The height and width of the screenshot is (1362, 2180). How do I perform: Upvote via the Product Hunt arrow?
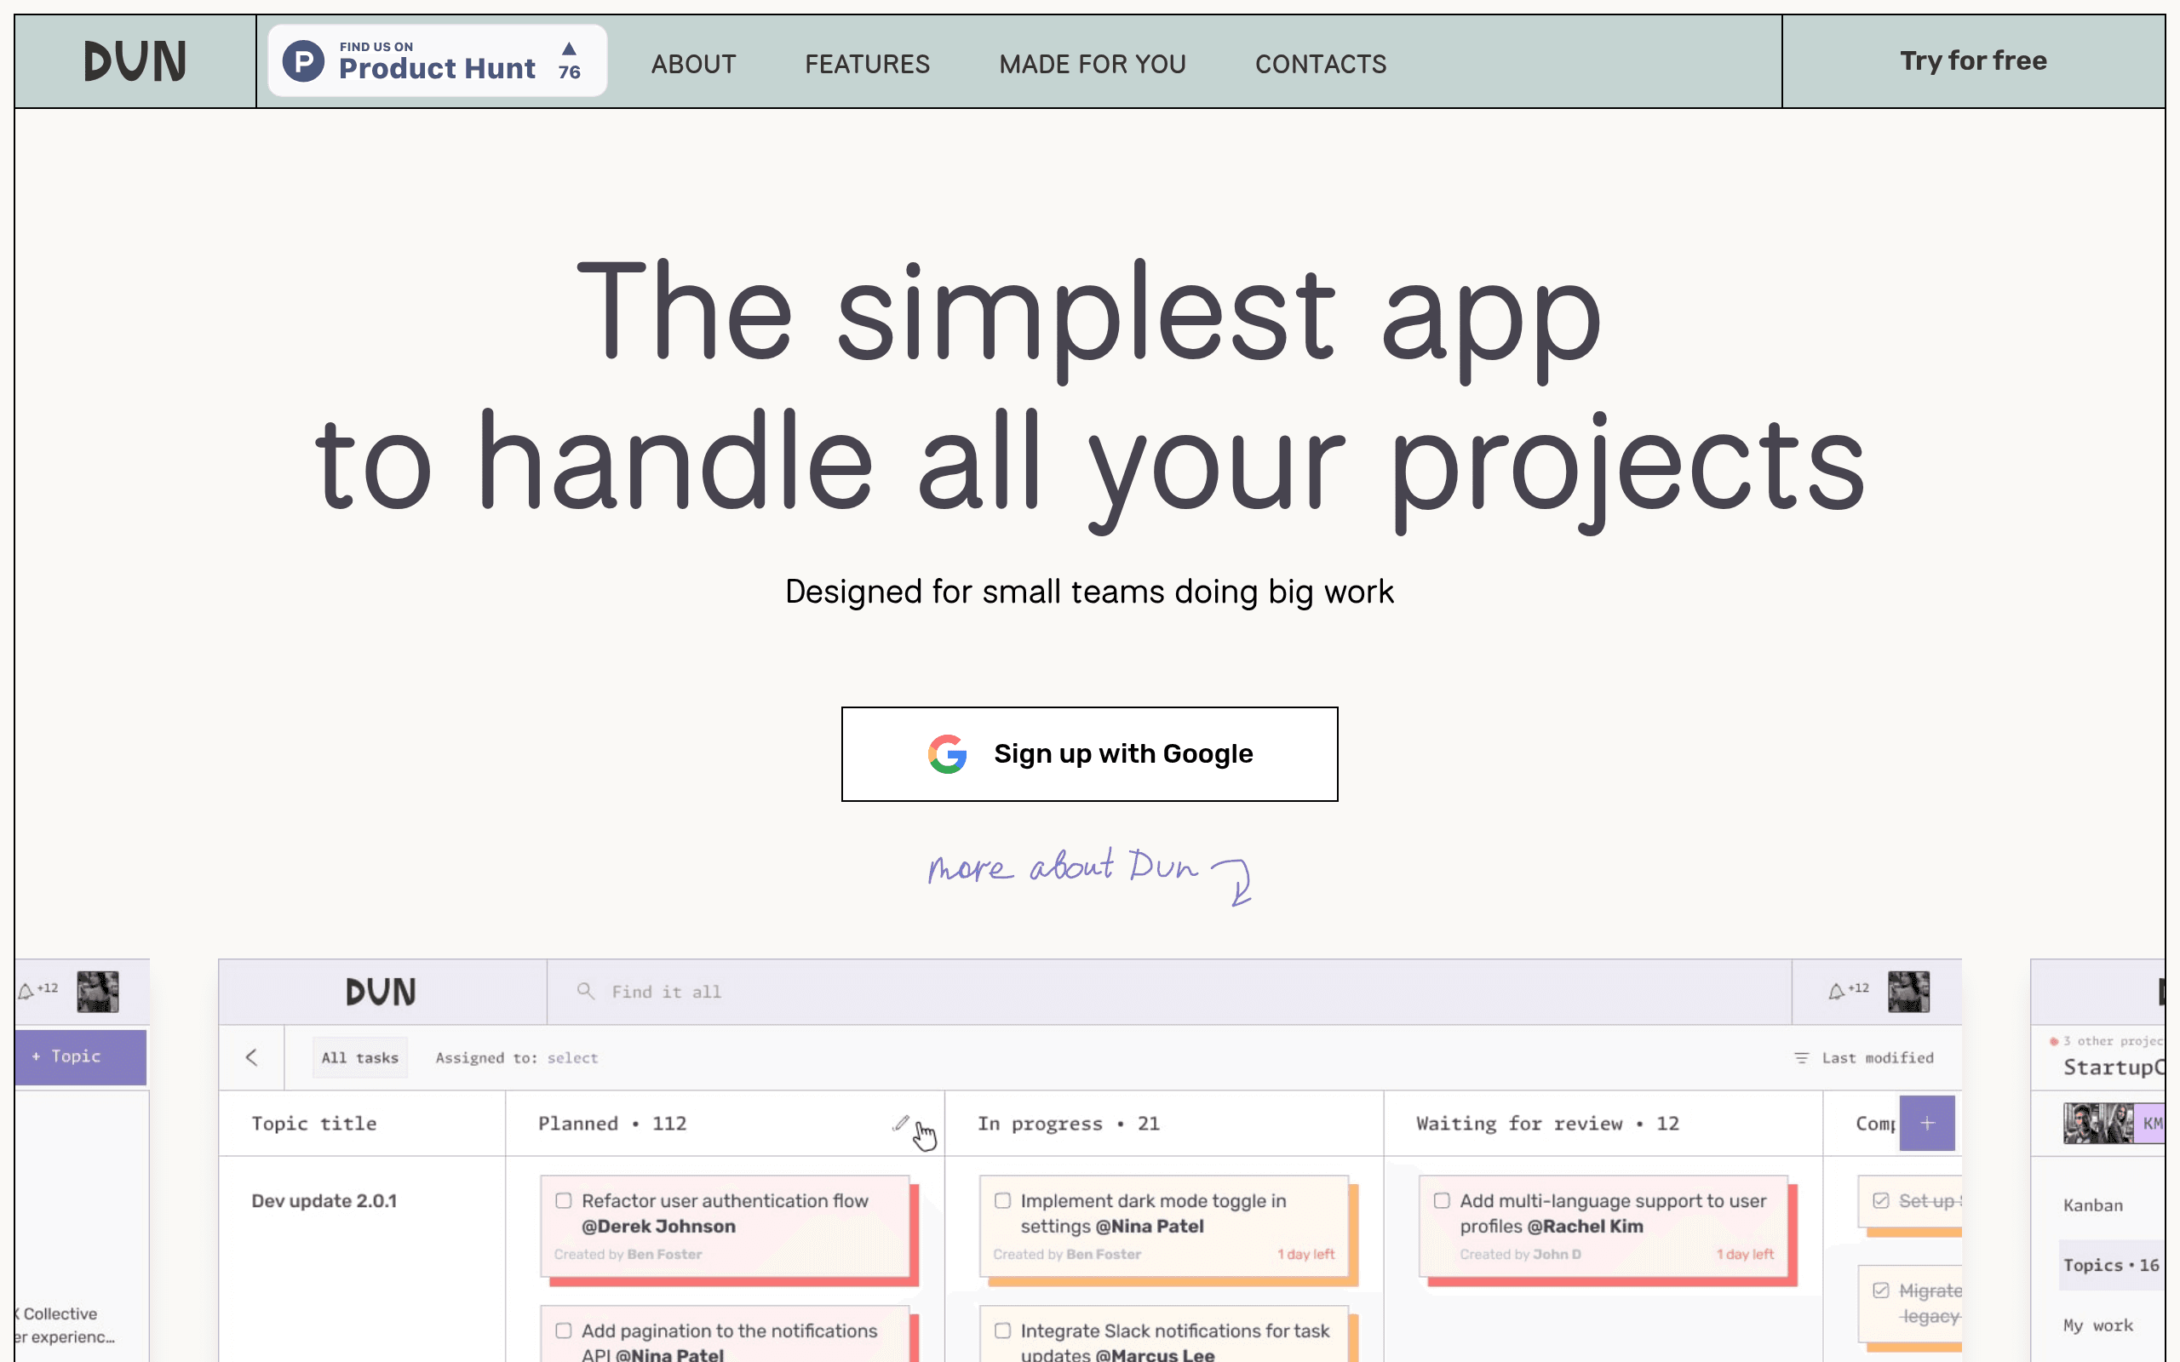570,60
